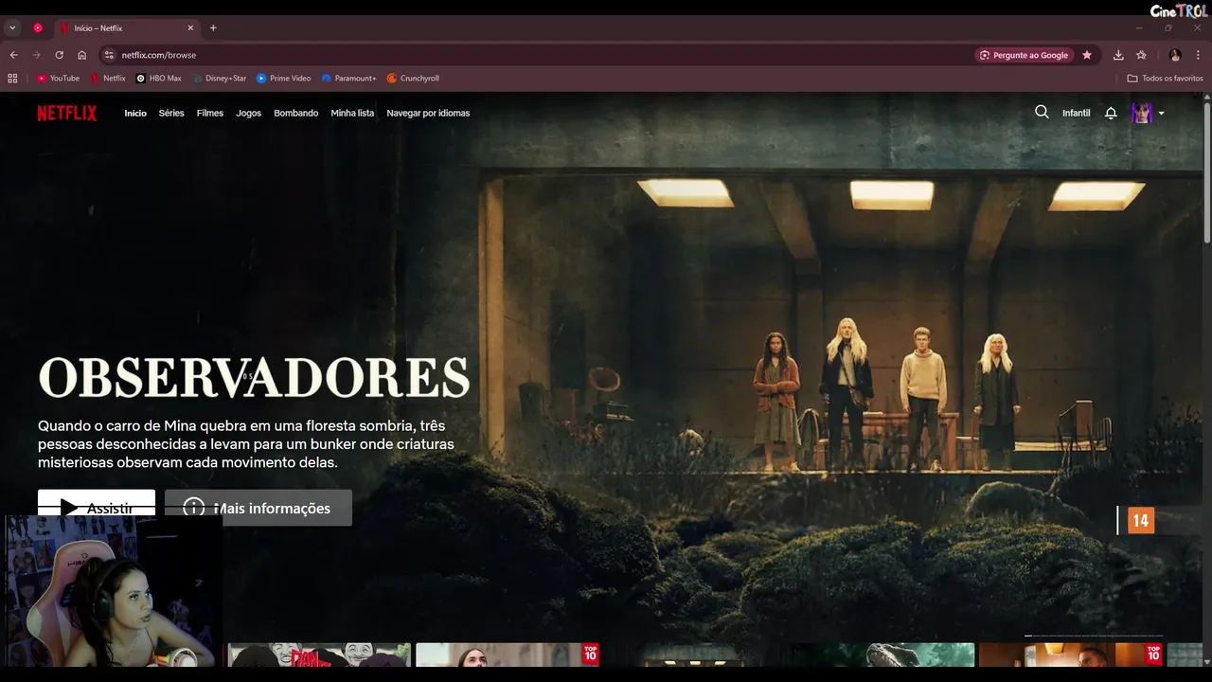This screenshot has width=1212, height=682.
Task: Select the Séries nav item
Action: 171,113
